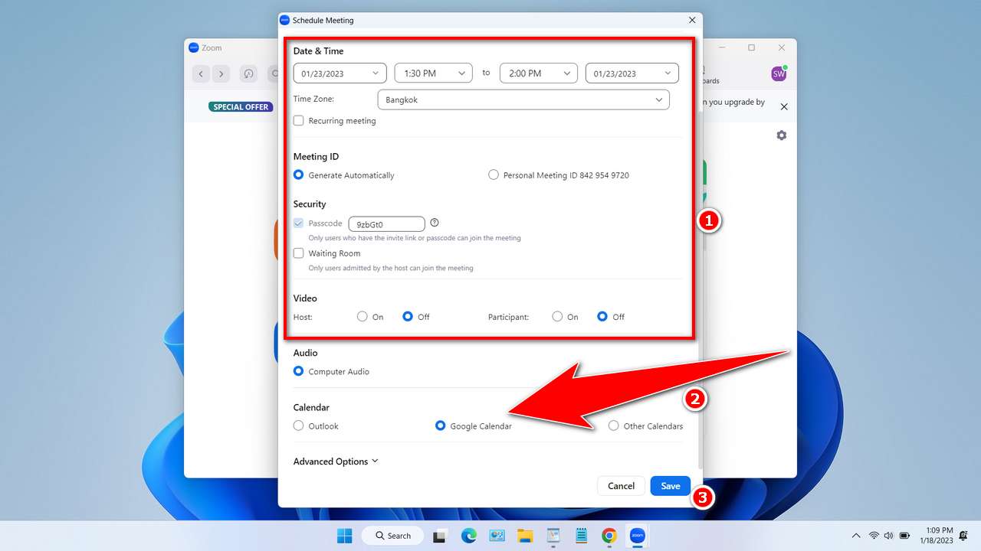Open the Bangkok time zone dropdown
This screenshot has width=981, height=551.
tap(523, 99)
